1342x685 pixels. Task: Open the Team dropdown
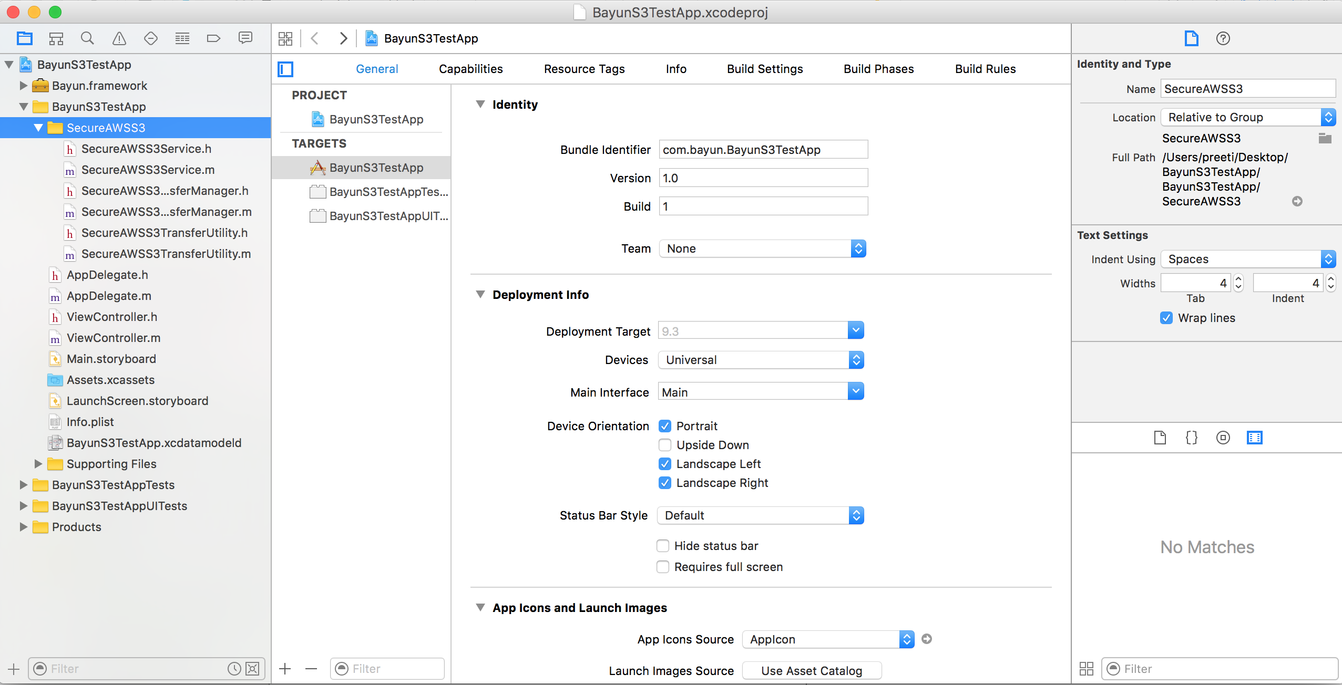762,248
